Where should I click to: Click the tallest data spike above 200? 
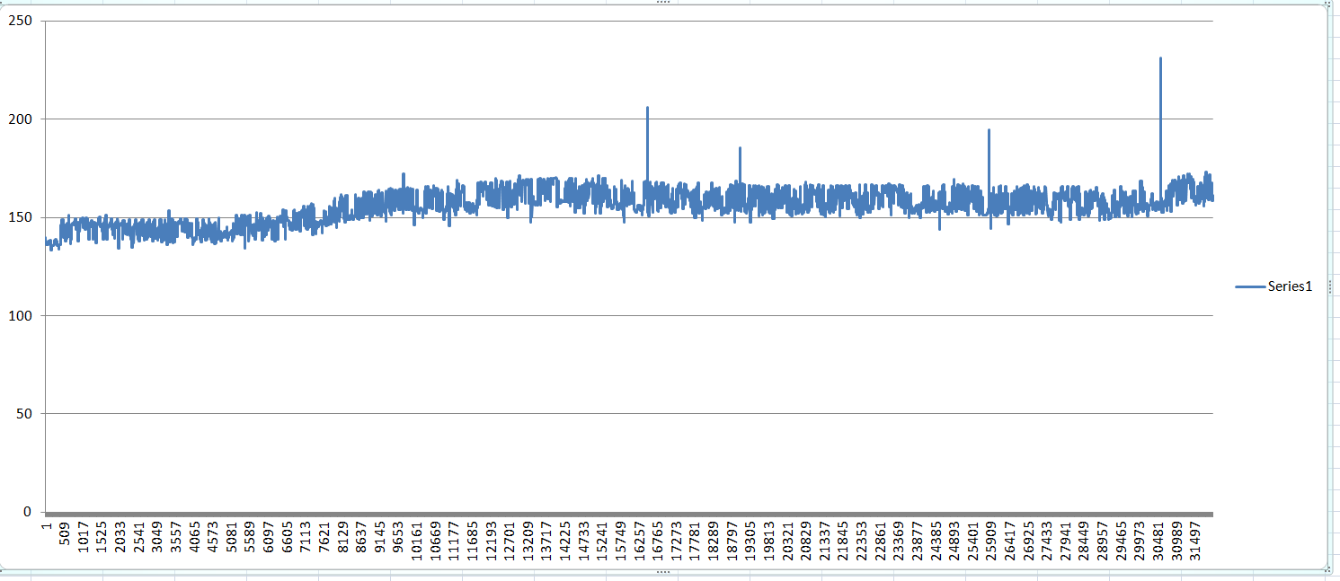(1160, 90)
